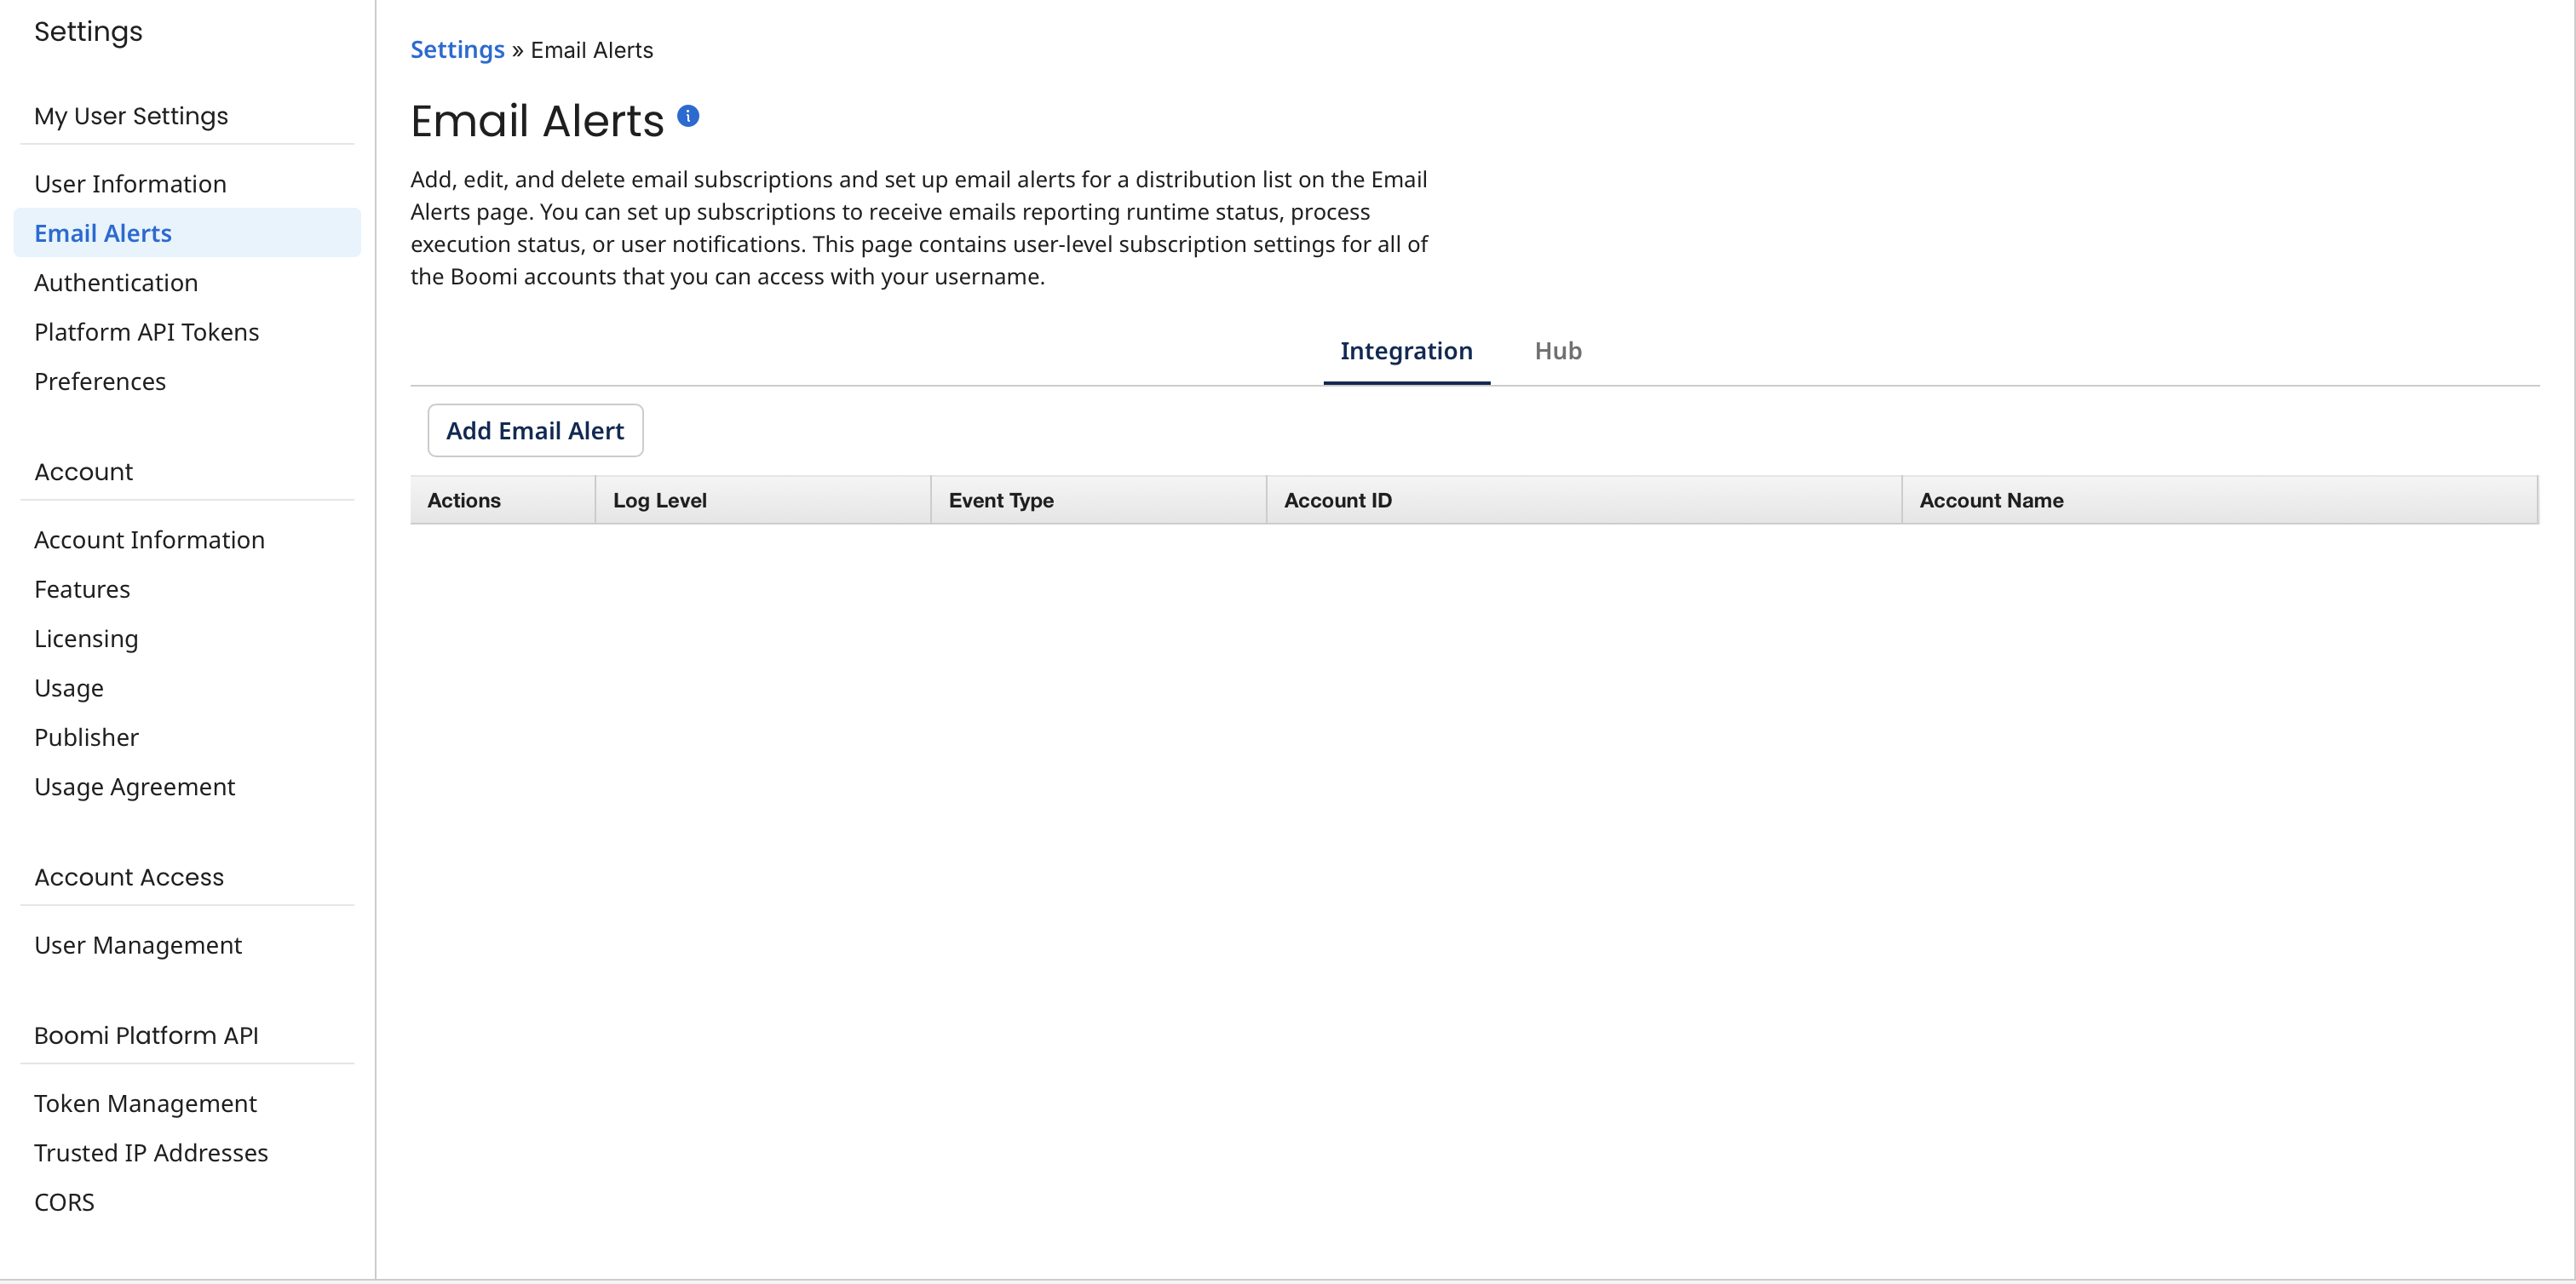The image size is (2576, 1284).
Task: View the Licensing settings
Action: coord(86,638)
